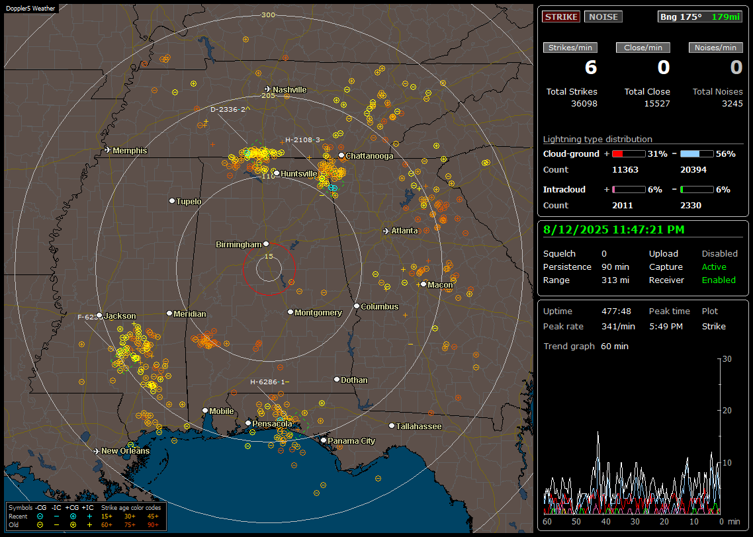Screen dimensions: 753x537
Task: Click the Intracloud positive count 2011
Action: 623,206
